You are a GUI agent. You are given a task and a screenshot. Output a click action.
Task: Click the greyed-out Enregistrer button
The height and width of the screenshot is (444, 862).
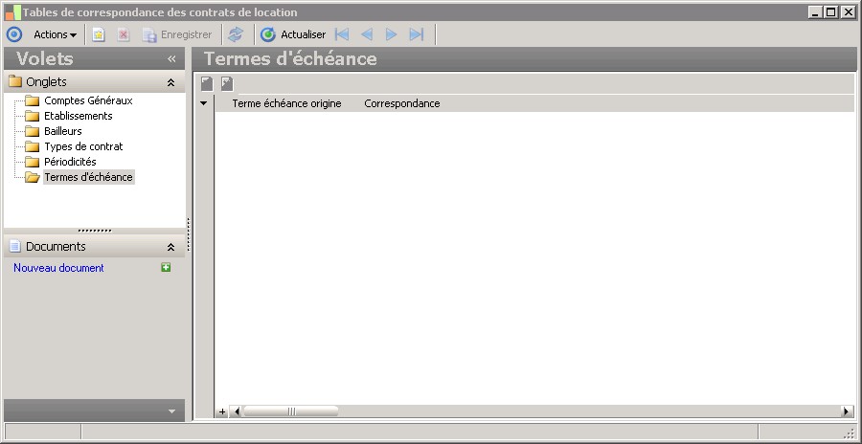click(x=177, y=34)
